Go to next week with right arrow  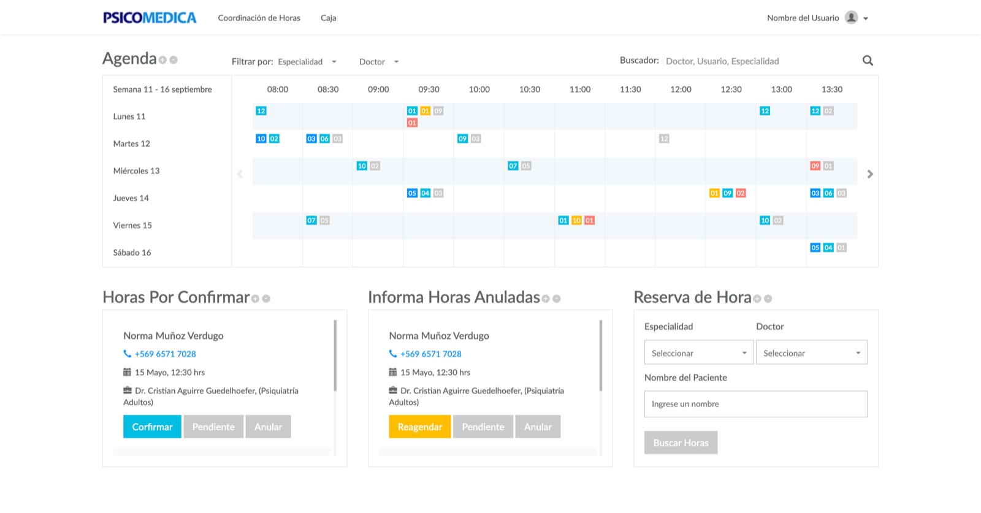870,174
